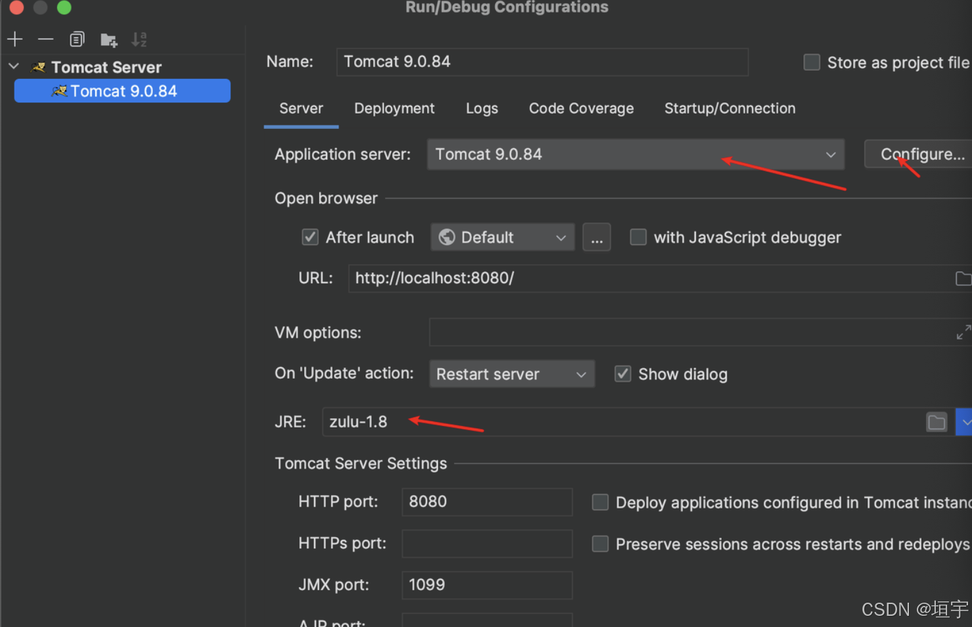972x627 pixels.
Task: Select Tomcat 9.0.84 configuration in tree
Action: coord(122,91)
